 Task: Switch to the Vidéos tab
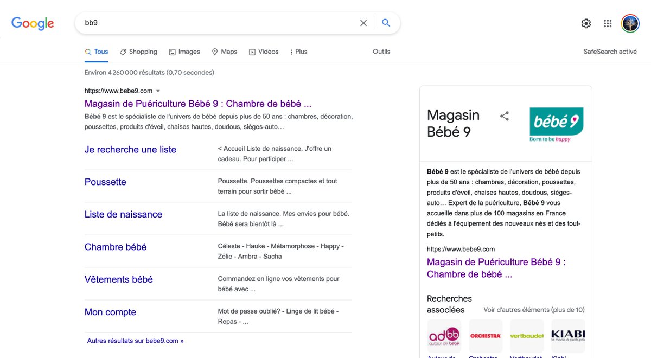point(264,52)
